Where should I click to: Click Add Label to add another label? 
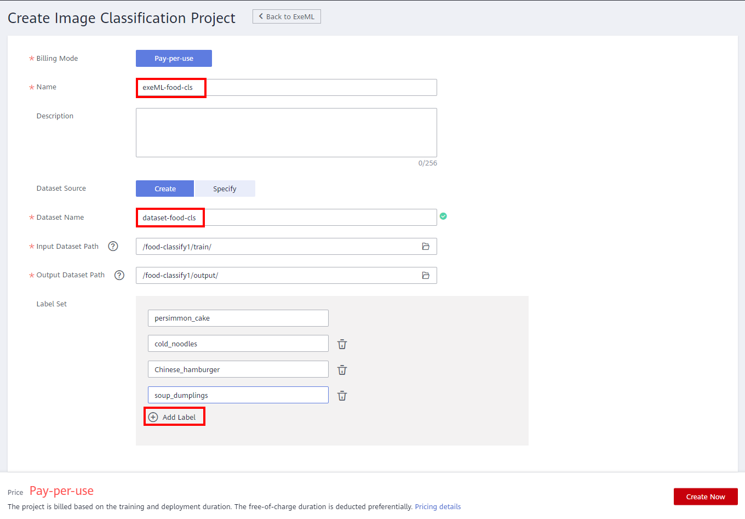point(174,417)
